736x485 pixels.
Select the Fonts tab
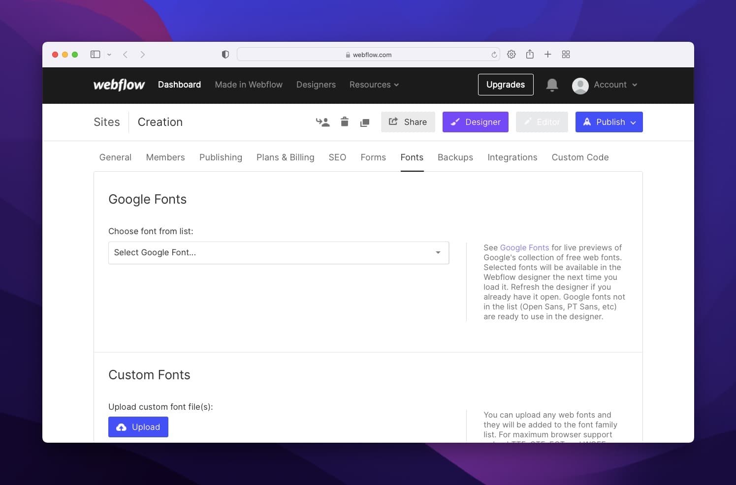pyautogui.click(x=412, y=157)
